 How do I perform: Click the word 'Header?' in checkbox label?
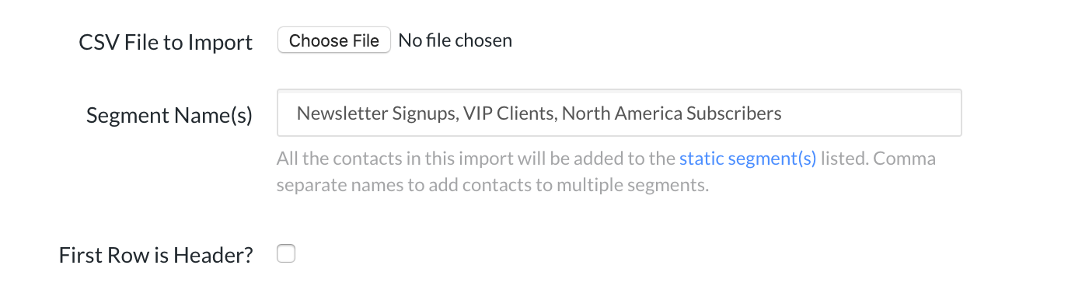point(220,255)
